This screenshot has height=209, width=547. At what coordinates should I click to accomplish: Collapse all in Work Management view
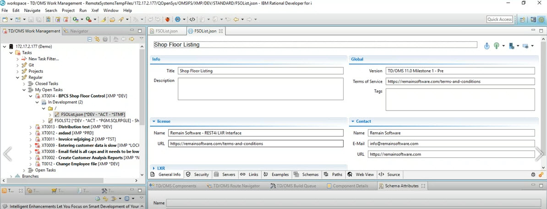90,39
